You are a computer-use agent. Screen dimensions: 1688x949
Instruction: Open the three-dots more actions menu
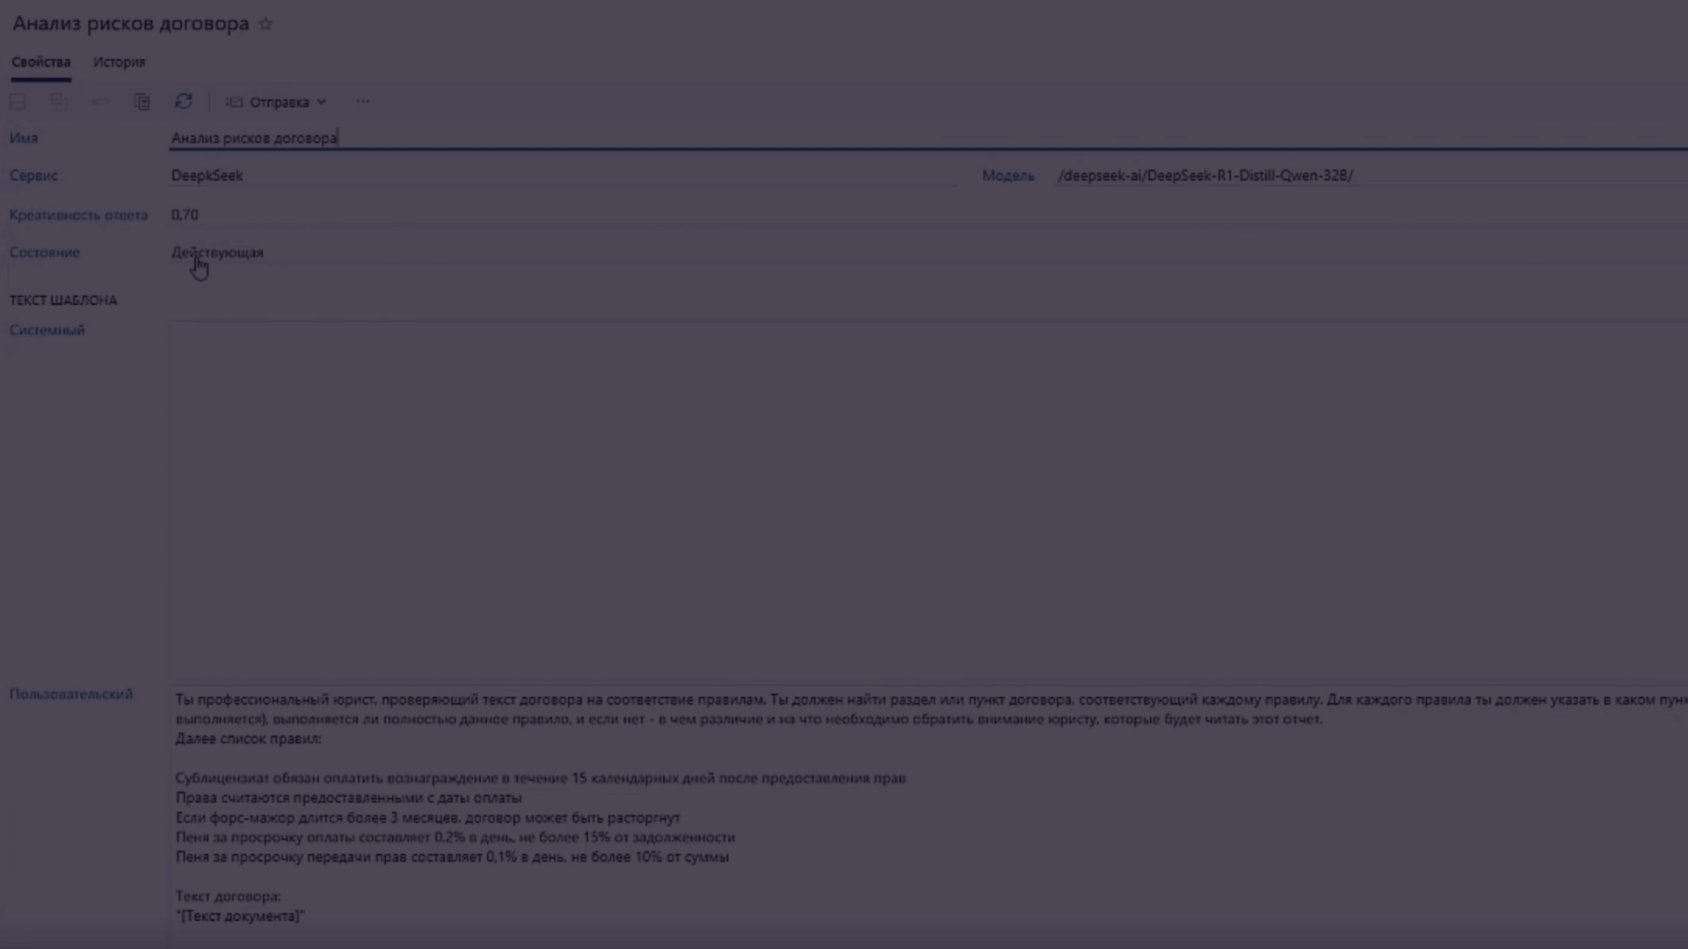tap(362, 102)
